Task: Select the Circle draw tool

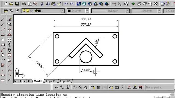Action: (x=3, y=55)
